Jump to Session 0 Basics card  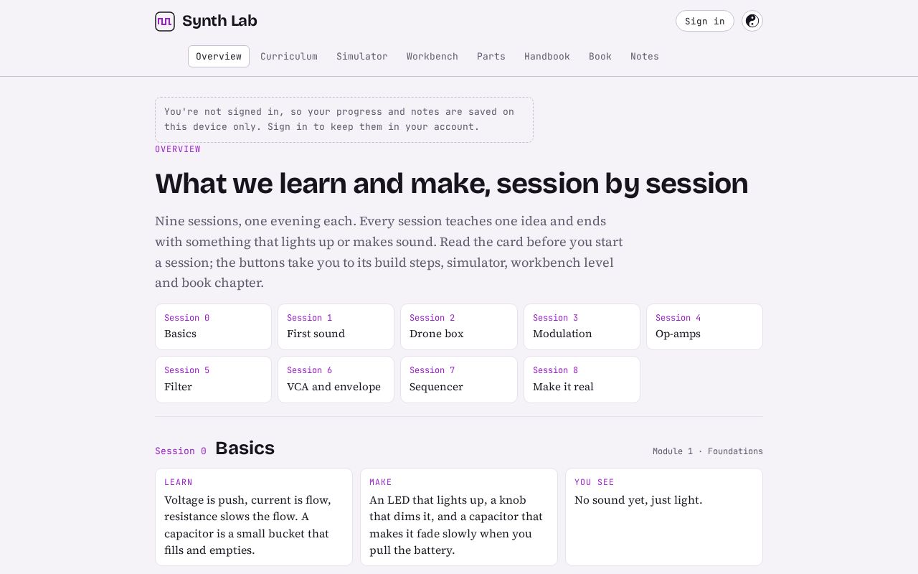(x=213, y=326)
